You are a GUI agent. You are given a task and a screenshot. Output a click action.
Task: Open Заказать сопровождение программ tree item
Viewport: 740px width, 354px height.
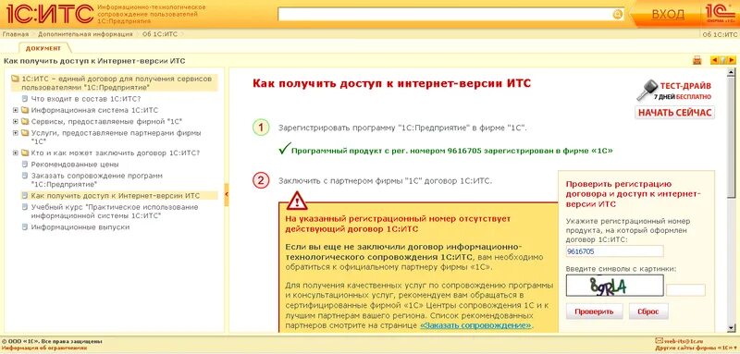[97, 179]
